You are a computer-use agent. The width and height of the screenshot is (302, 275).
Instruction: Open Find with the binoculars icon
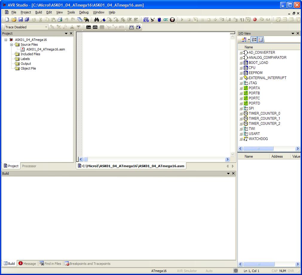(x=96, y=19)
